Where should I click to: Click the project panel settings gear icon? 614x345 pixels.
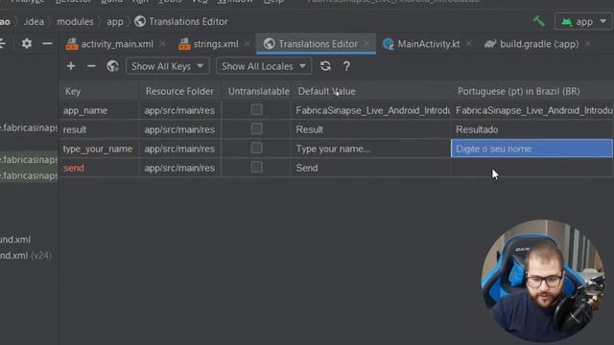[x=27, y=43]
